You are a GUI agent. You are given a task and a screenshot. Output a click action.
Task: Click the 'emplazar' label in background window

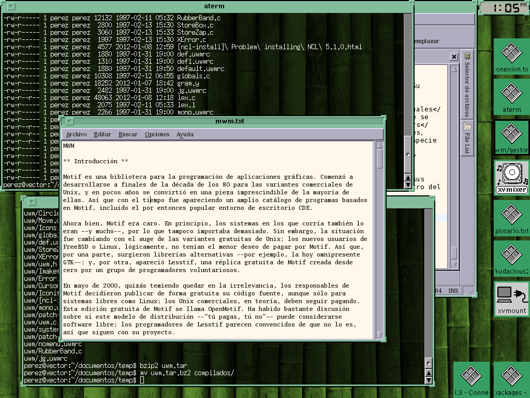[427, 41]
